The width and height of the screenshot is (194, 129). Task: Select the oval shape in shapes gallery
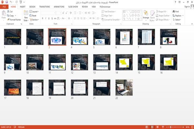(135, 12)
